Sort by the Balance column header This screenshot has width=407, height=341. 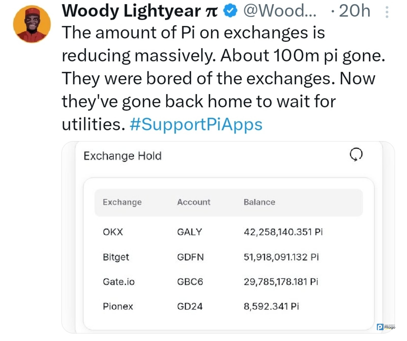pyautogui.click(x=259, y=202)
